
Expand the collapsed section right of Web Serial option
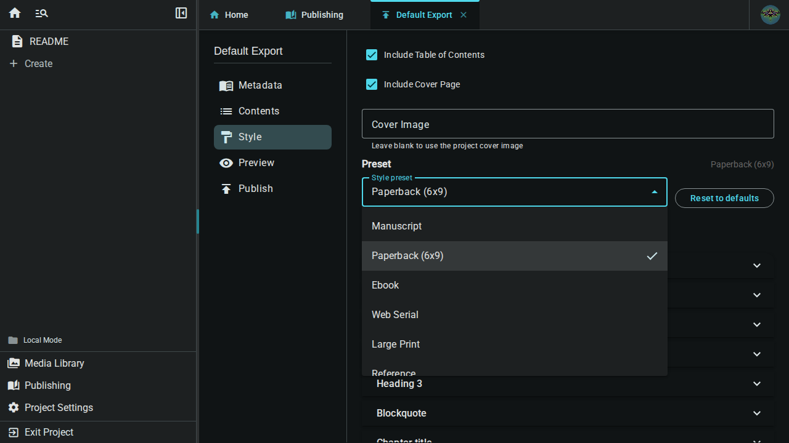[x=757, y=325]
